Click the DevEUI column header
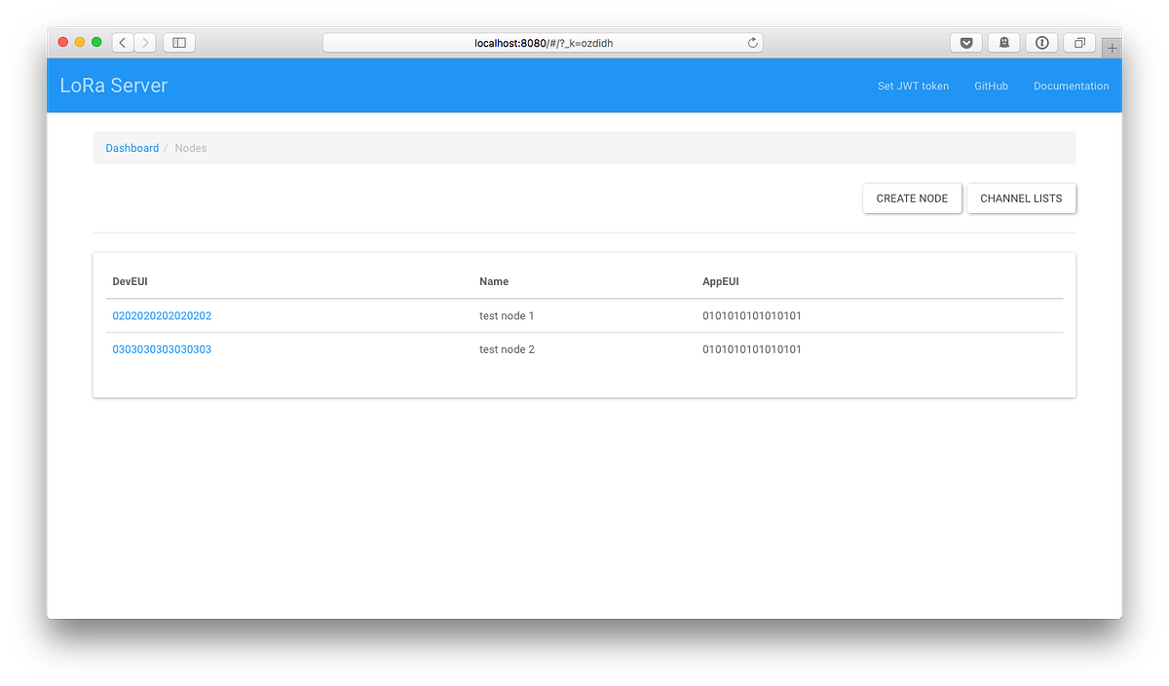 tap(130, 281)
